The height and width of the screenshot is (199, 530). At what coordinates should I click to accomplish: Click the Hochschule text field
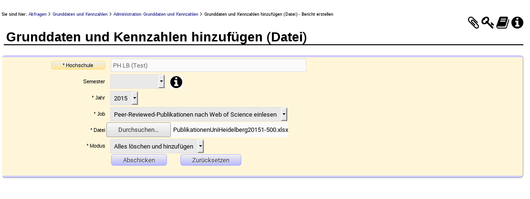click(x=208, y=65)
